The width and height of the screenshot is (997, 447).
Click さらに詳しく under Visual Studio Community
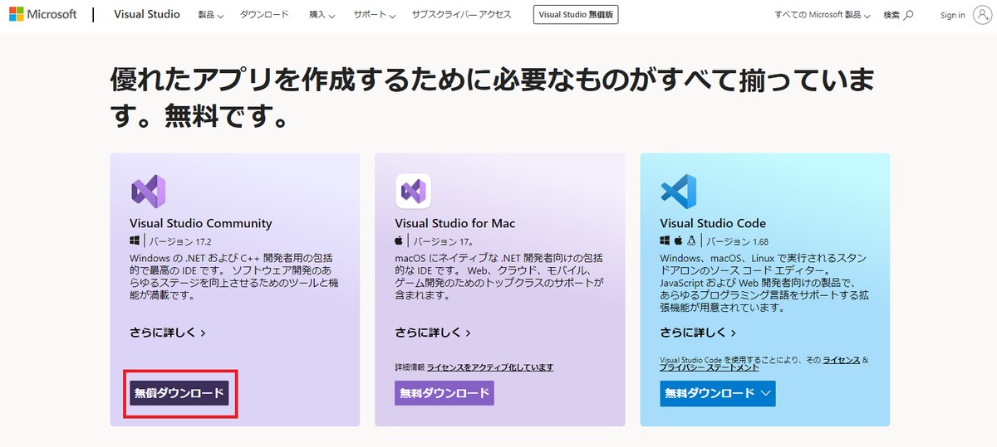tap(167, 333)
